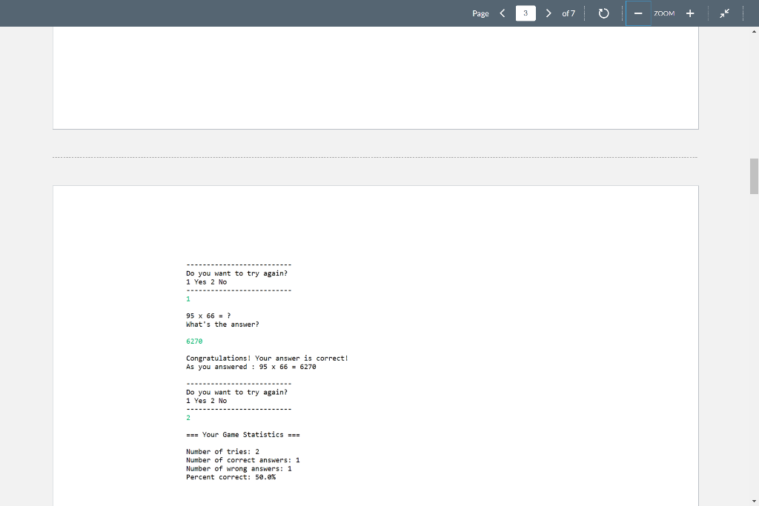Click the ZOOM label in the toolbar

pyautogui.click(x=664, y=13)
